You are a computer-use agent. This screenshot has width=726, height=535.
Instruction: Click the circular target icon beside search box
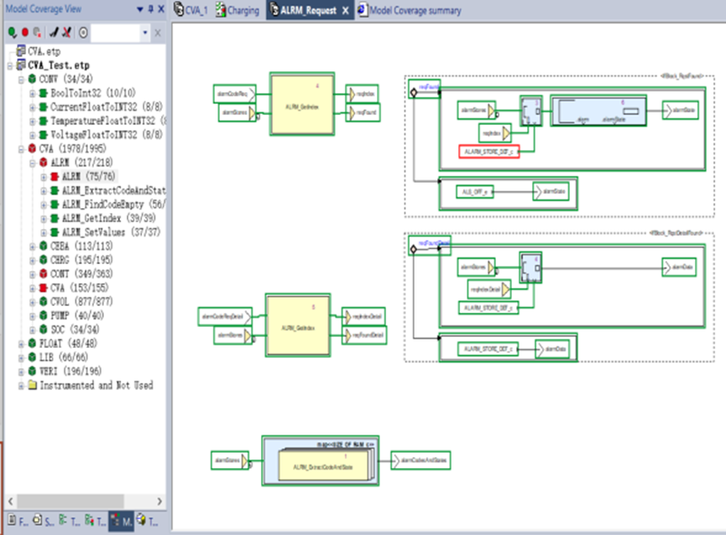tap(82, 33)
